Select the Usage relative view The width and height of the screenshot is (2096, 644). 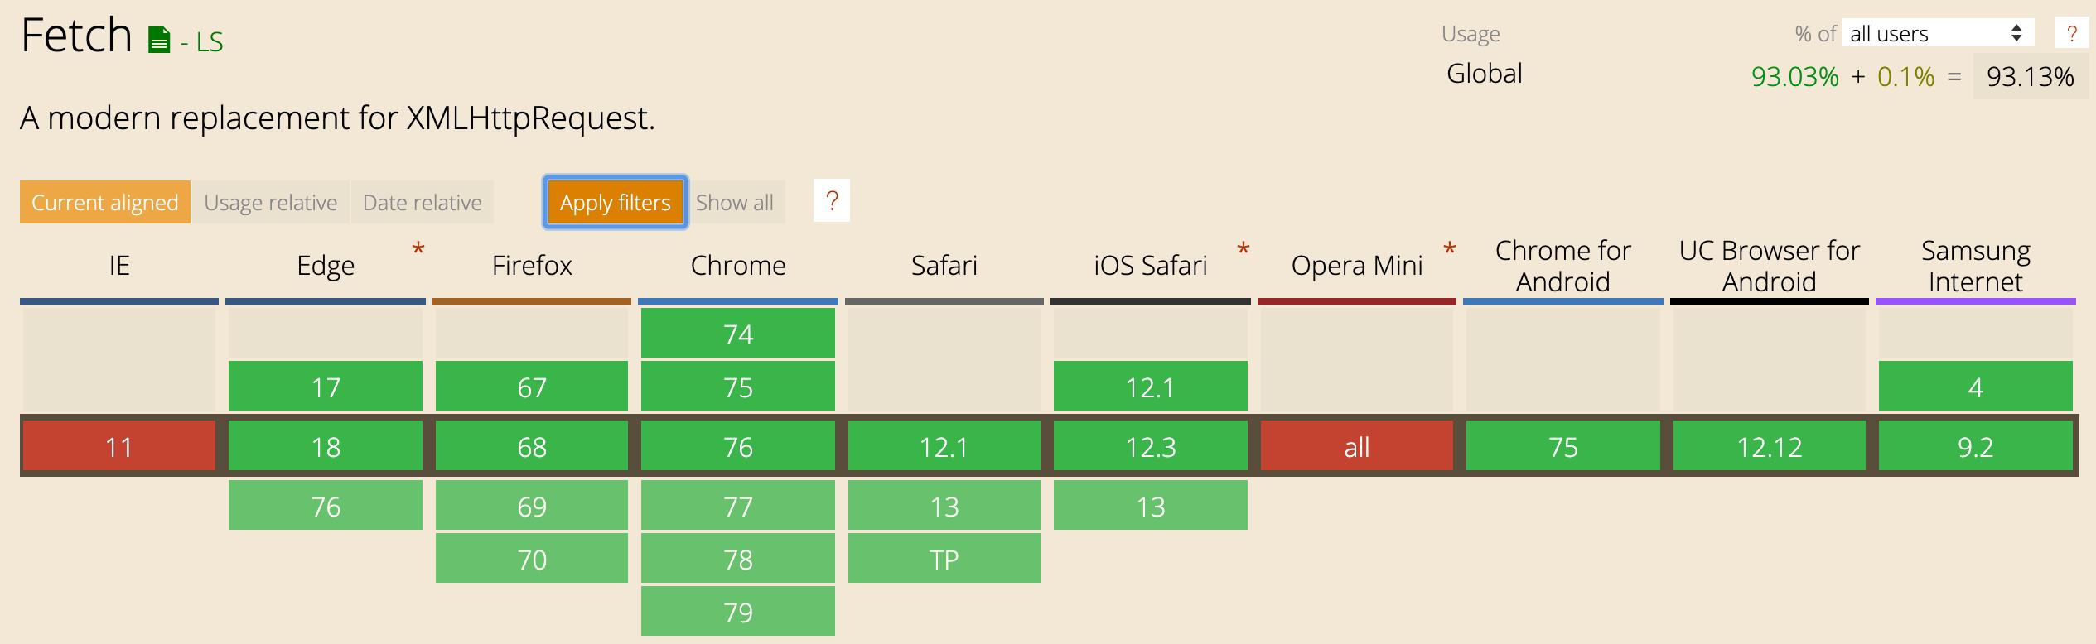(x=271, y=201)
